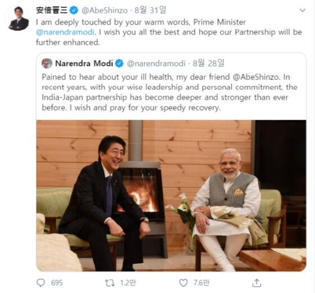The image size is (315, 293).
Task: Expand the tweet options chevron menu
Action: click(x=303, y=10)
